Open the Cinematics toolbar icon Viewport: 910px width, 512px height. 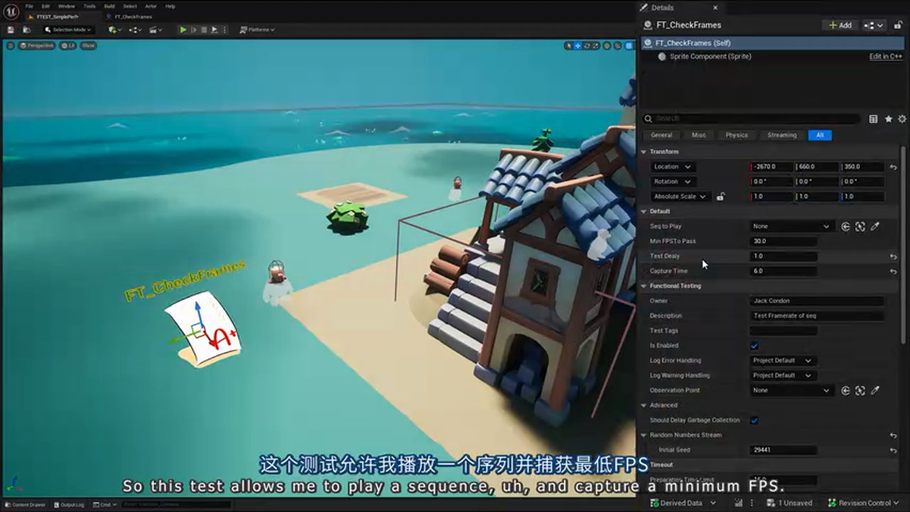pyautogui.click(x=153, y=30)
